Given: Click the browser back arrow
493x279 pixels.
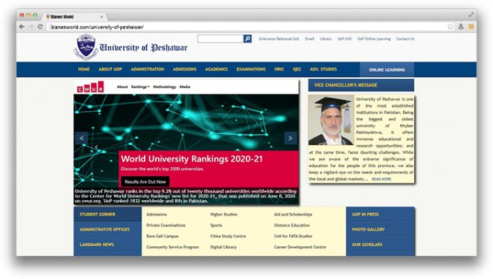Looking at the screenshot, I should 22,27.
